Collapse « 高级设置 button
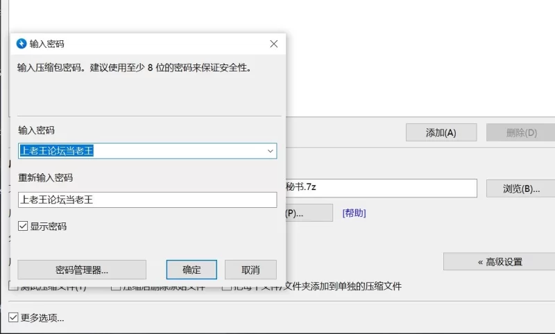Image resolution: width=555 pixels, height=334 pixels. [x=499, y=261]
